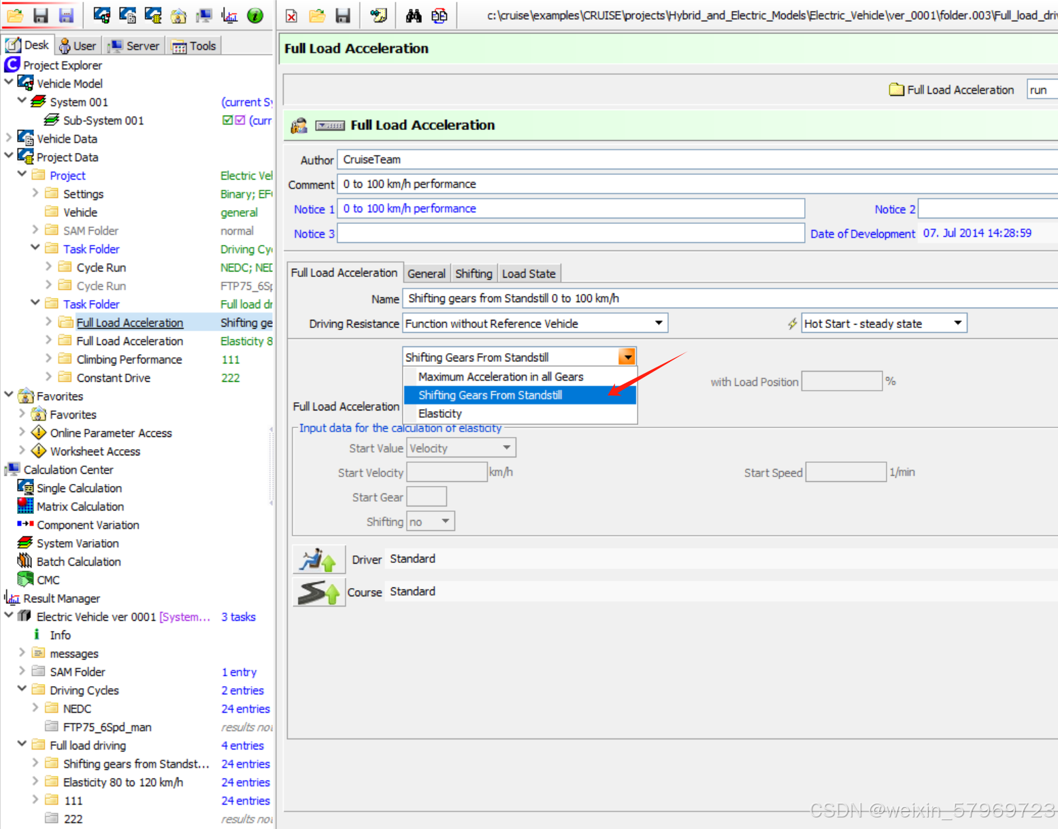The width and height of the screenshot is (1058, 829).
Task: Expand the Vehicle Data tree node
Action: tap(9, 137)
